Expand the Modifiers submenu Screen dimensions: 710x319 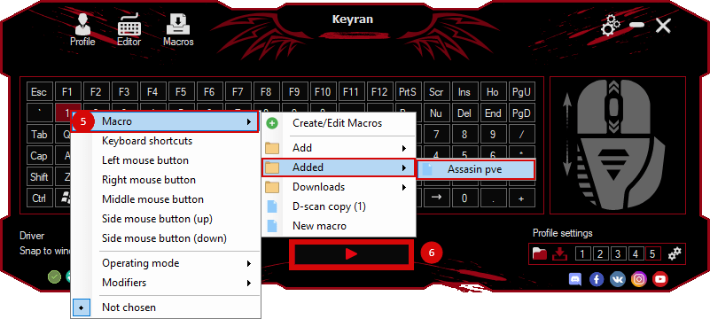pos(248,283)
